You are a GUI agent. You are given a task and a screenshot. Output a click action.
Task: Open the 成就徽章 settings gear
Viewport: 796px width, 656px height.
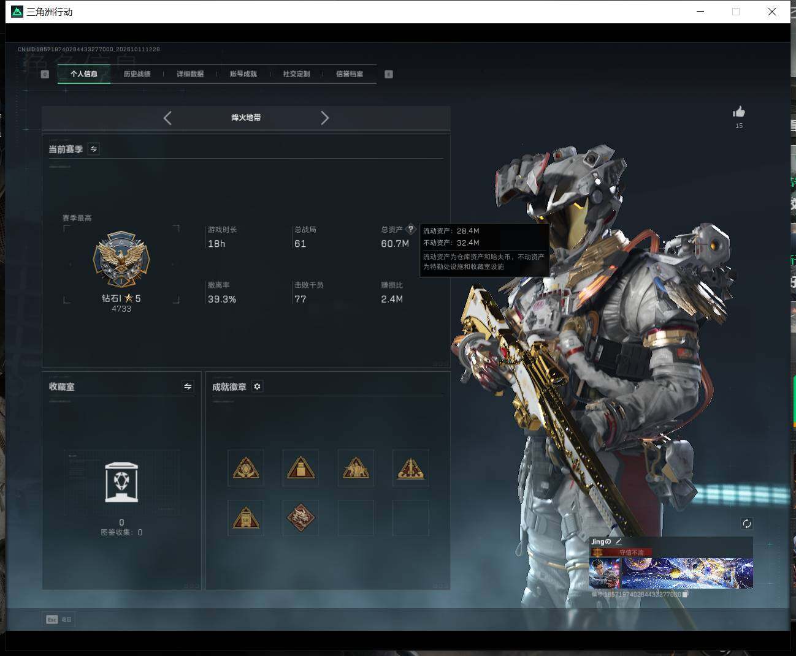pos(257,386)
